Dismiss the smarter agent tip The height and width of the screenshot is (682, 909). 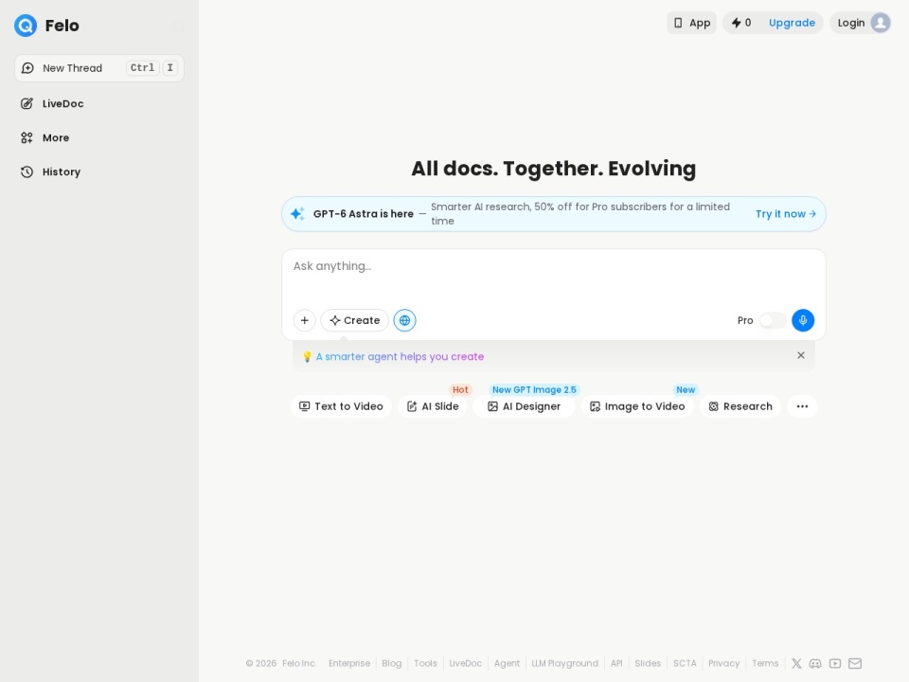coord(801,355)
